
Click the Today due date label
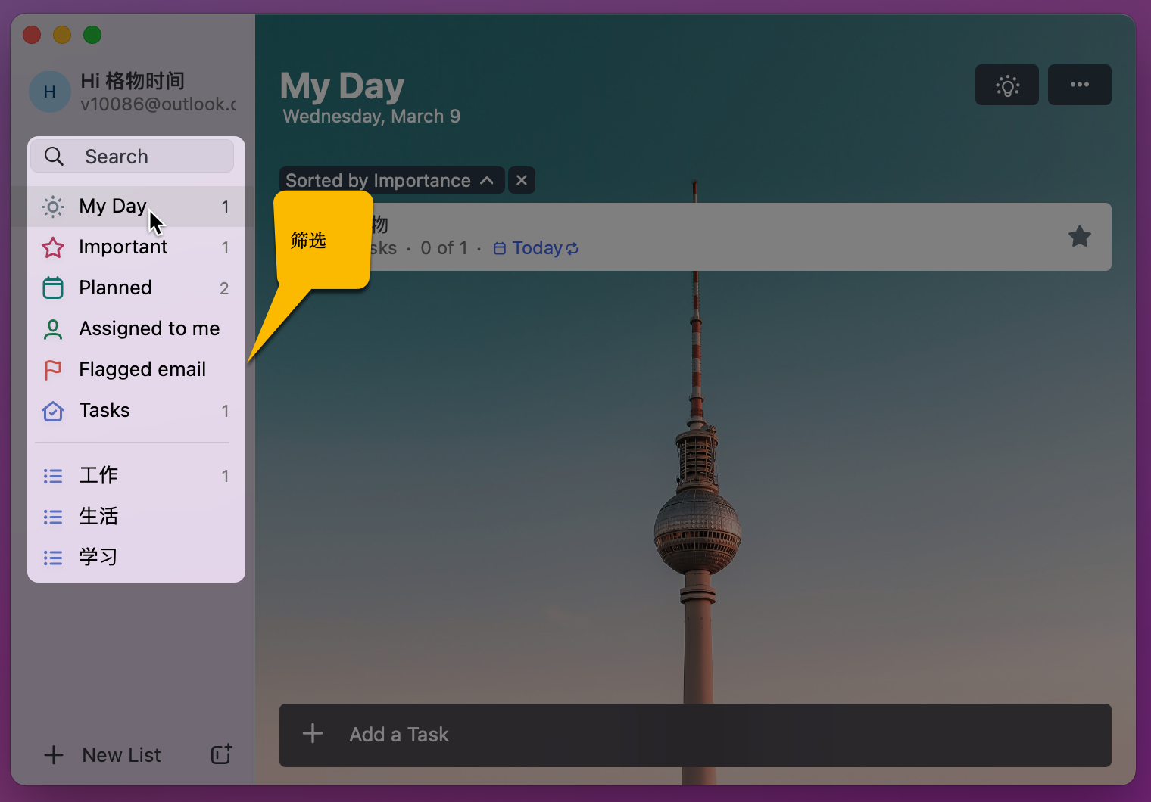[x=537, y=248]
